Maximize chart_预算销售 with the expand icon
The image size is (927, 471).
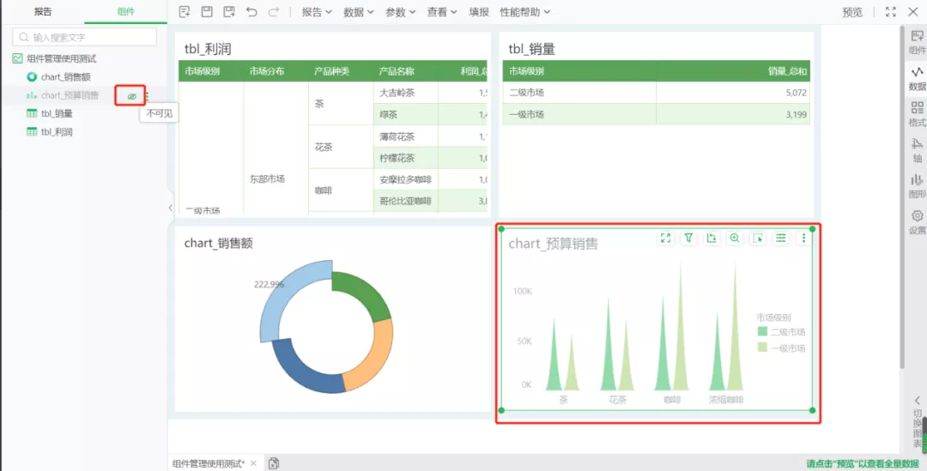click(x=666, y=238)
